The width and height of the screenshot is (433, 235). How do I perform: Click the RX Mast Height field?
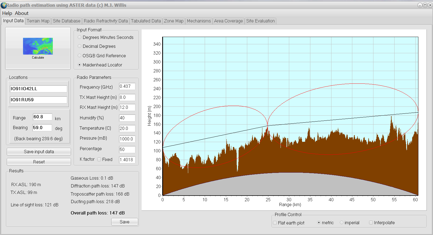127,108
